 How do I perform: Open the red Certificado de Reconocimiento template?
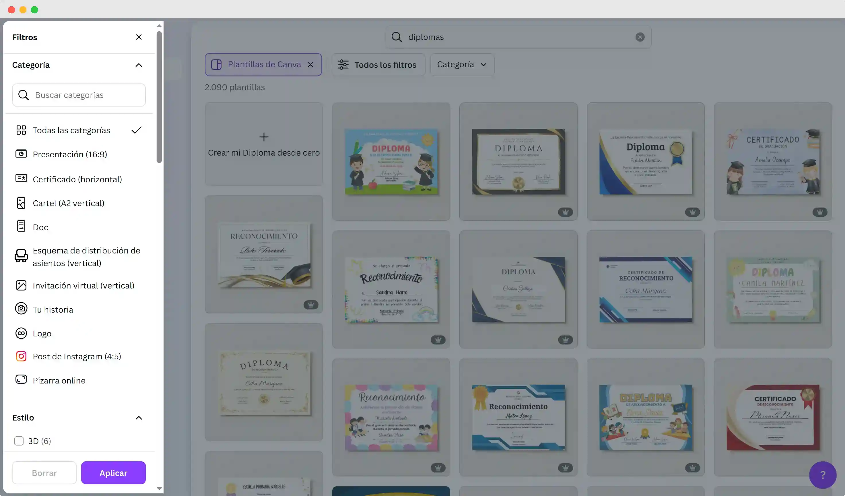[x=773, y=417]
